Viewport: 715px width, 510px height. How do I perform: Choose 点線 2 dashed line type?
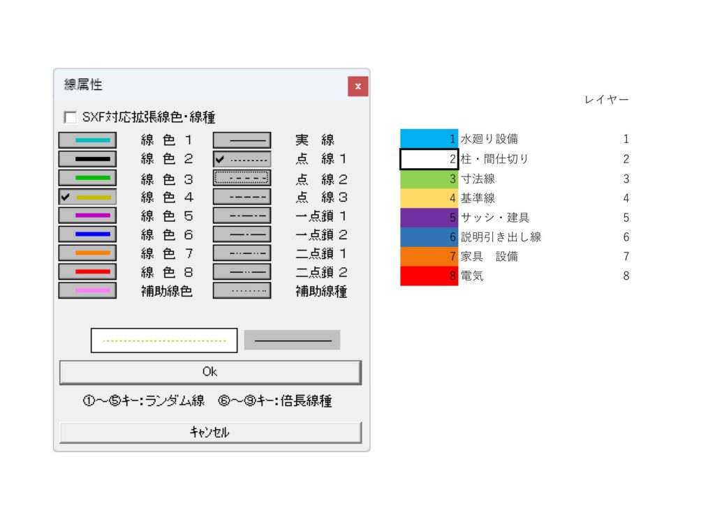pyautogui.click(x=242, y=178)
